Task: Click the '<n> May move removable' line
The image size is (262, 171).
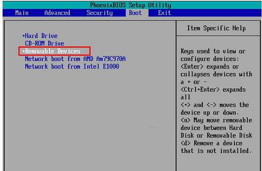Action: tap(216, 120)
